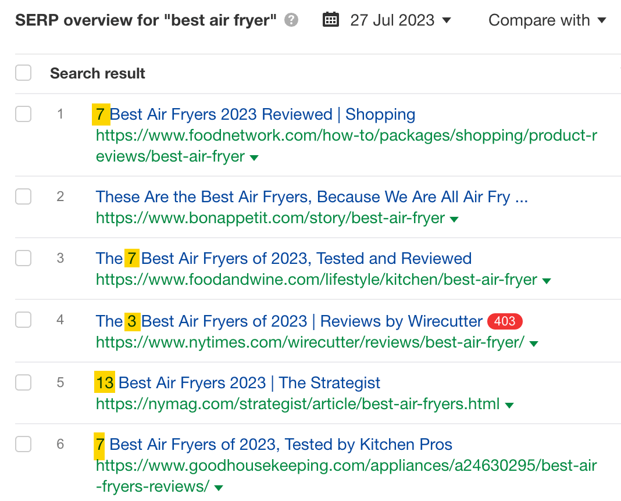Click the help icon beside the SERP overview title

[290, 20]
